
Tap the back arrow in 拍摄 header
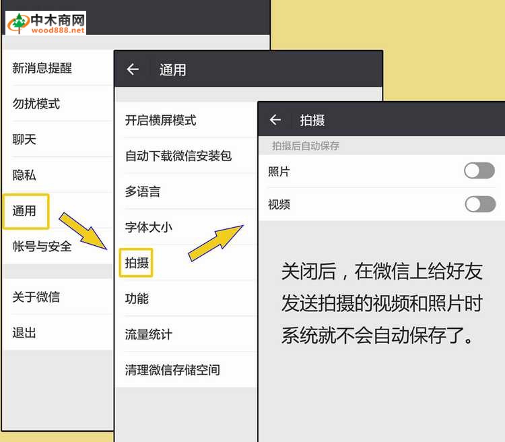tap(275, 120)
